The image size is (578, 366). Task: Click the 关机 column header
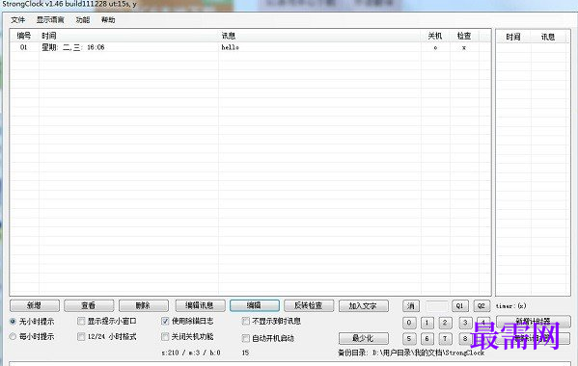pyautogui.click(x=435, y=36)
